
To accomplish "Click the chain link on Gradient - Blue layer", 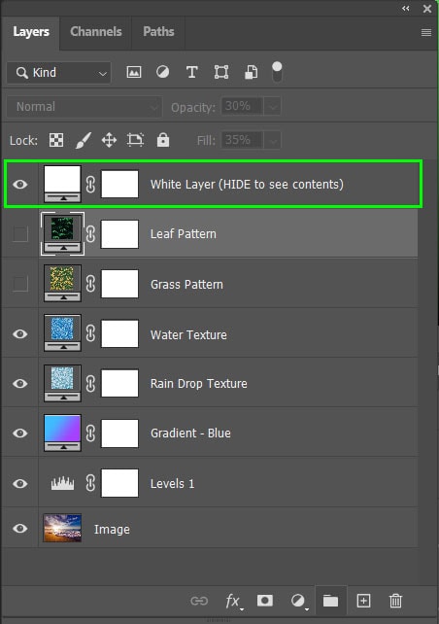I will [90, 433].
